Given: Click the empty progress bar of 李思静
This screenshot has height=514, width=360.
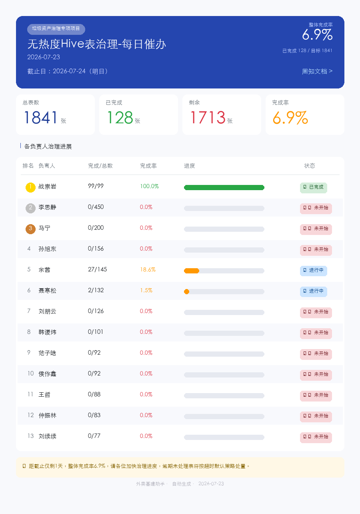Looking at the screenshot, I should click(x=224, y=209).
